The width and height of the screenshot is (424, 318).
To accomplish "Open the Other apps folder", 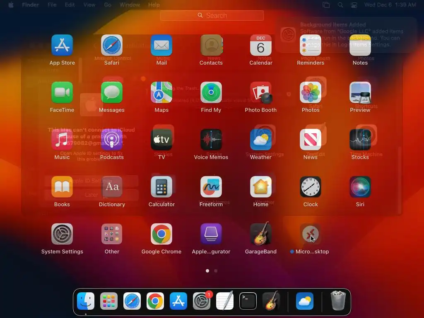I will 112,234.
